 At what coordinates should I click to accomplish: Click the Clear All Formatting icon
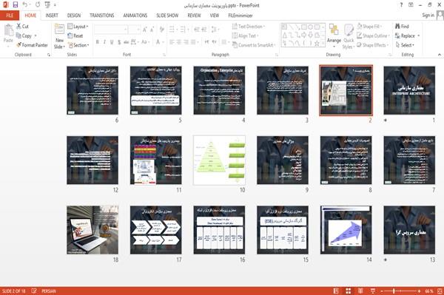tap(161, 30)
